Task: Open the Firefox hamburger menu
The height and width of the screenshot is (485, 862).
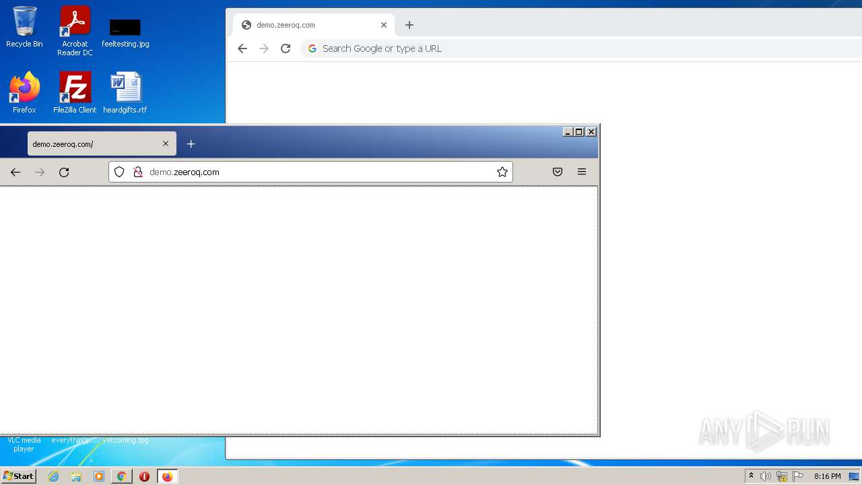Action: point(582,172)
